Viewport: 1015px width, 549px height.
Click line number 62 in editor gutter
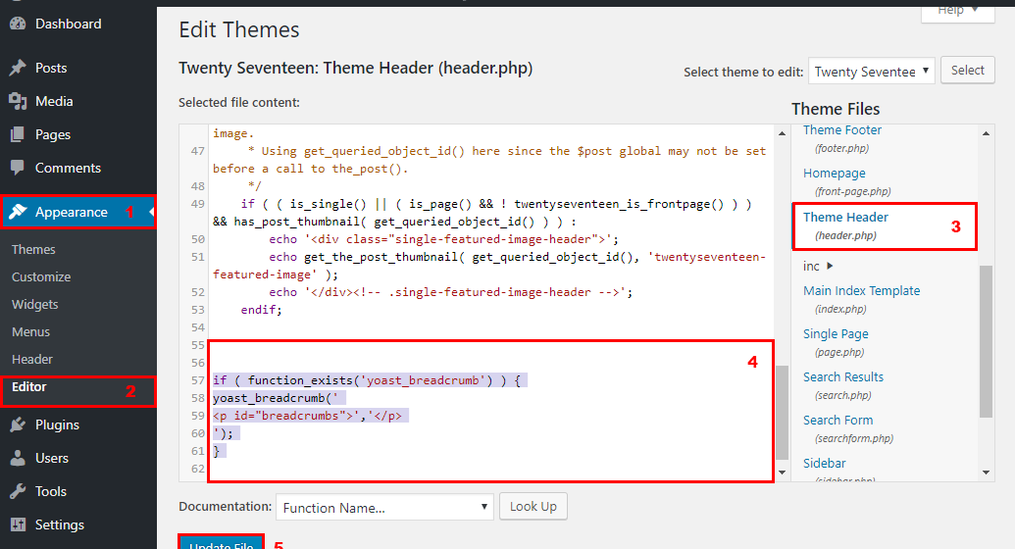click(x=197, y=469)
